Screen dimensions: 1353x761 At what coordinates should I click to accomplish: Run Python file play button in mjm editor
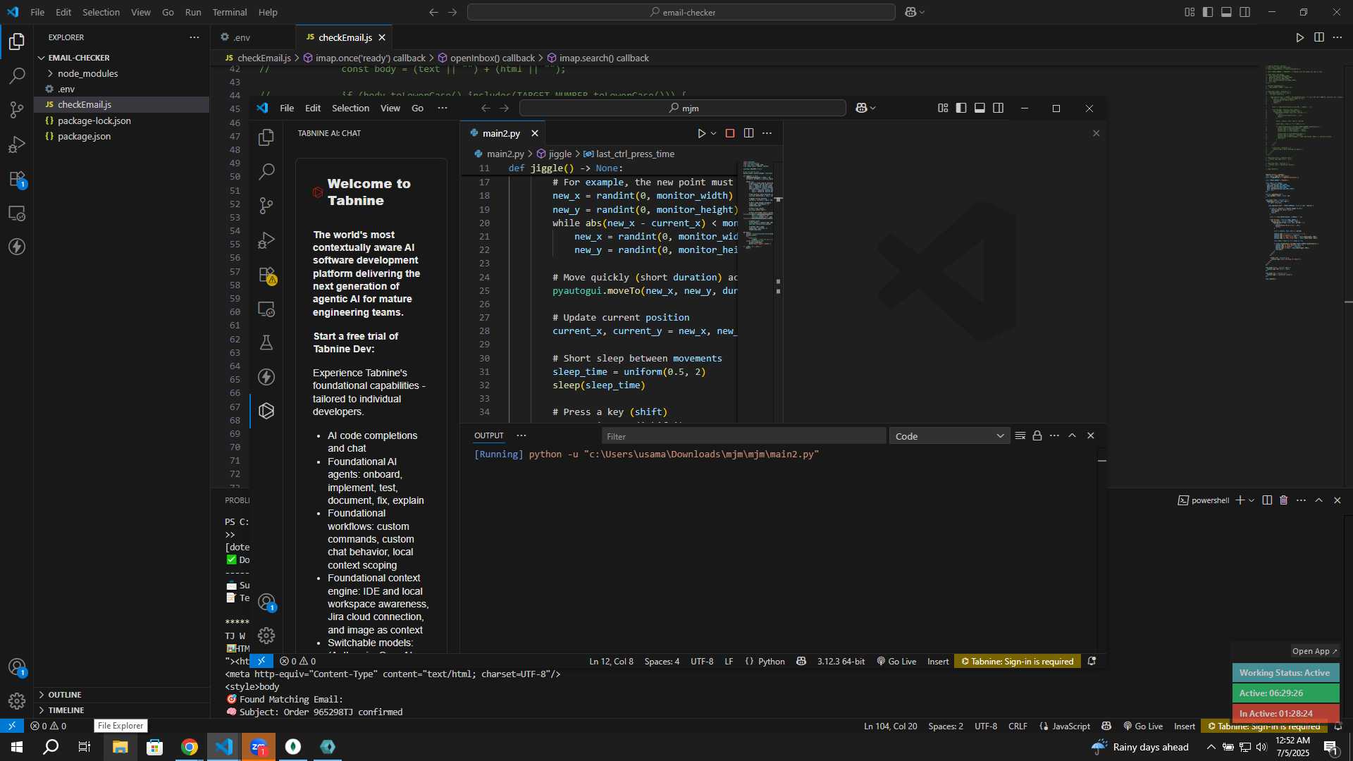pos(701,133)
